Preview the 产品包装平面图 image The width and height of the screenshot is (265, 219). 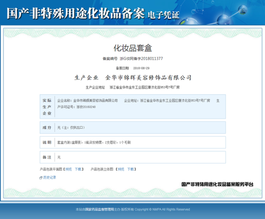[x=69, y=169]
